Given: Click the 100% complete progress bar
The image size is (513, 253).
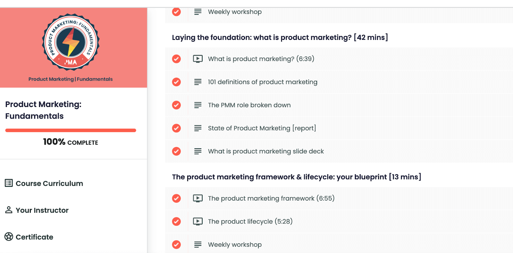Looking at the screenshot, I should (x=71, y=130).
